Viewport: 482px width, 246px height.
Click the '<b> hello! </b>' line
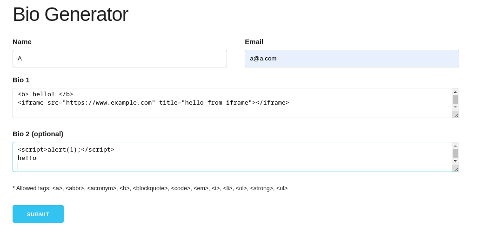46,94
